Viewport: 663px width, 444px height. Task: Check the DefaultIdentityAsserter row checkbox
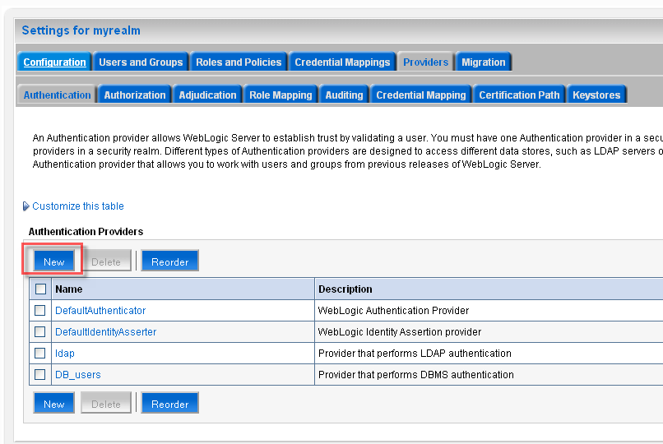[x=39, y=331]
